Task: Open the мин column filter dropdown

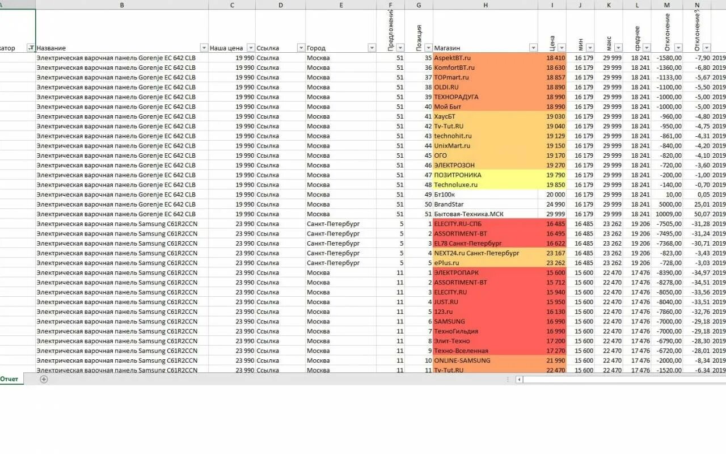Action: 590,48
